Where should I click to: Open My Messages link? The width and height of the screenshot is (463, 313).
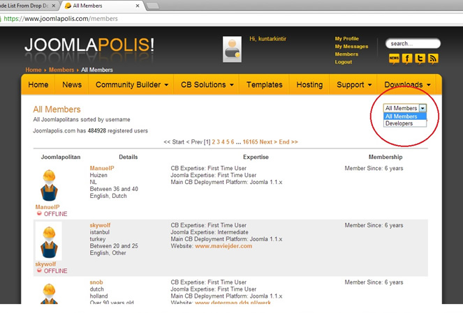(x=351, y=46)
